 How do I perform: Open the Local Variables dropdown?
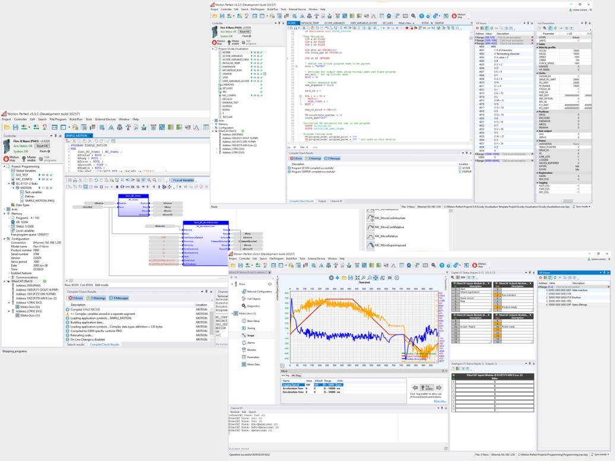pos(183,181)
